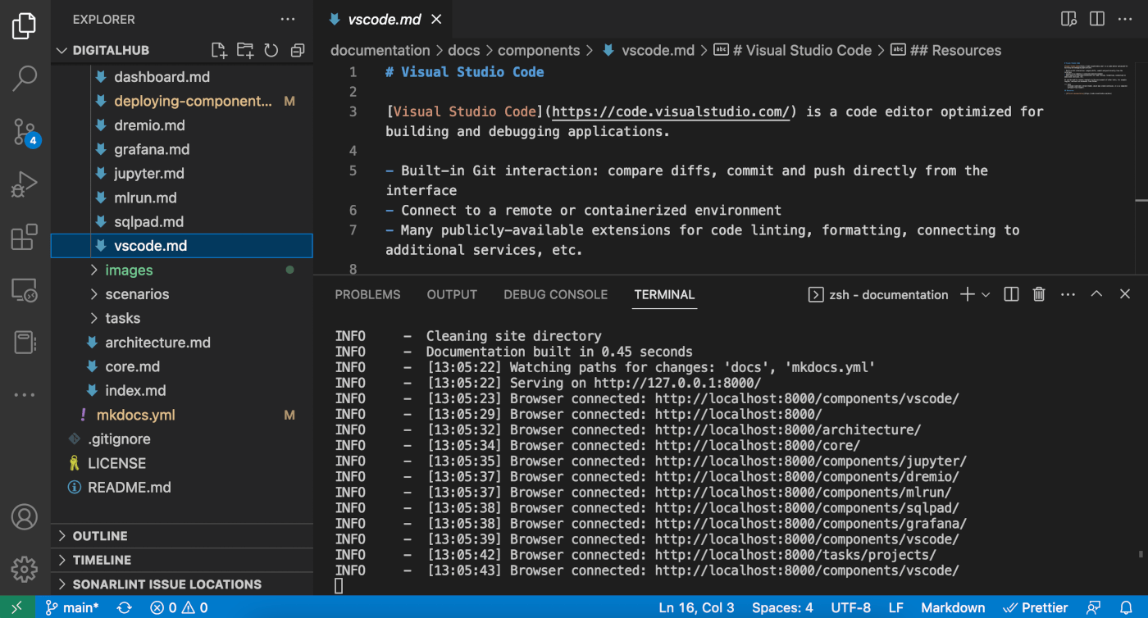The height and width of the screenshot is (618, 1148).
Task: Click the New File icon in DIGITALHUB header
Action: 219,50
